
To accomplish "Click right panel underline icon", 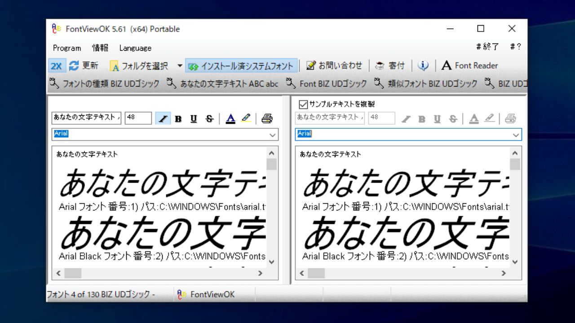I will pyautogui.click(x=437, y=118).
